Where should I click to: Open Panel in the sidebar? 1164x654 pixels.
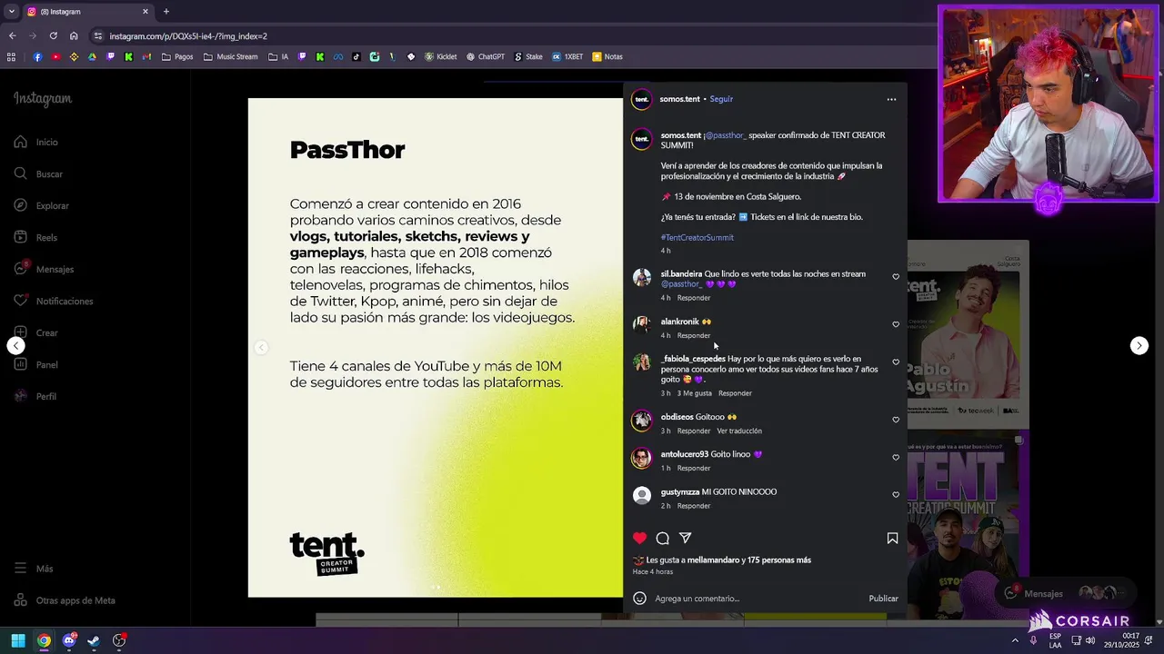[x=36, y=364]
